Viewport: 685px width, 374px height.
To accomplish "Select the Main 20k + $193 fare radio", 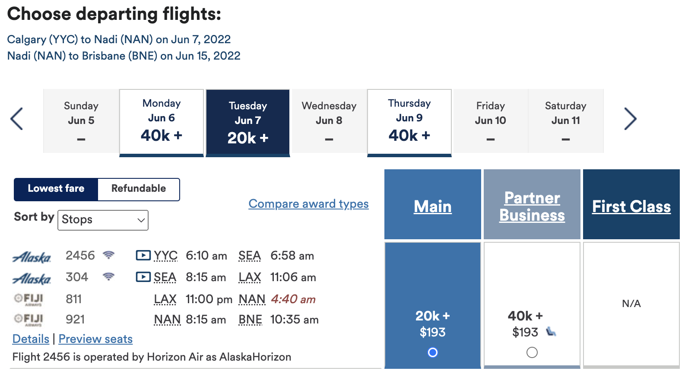I will point(432,352).
